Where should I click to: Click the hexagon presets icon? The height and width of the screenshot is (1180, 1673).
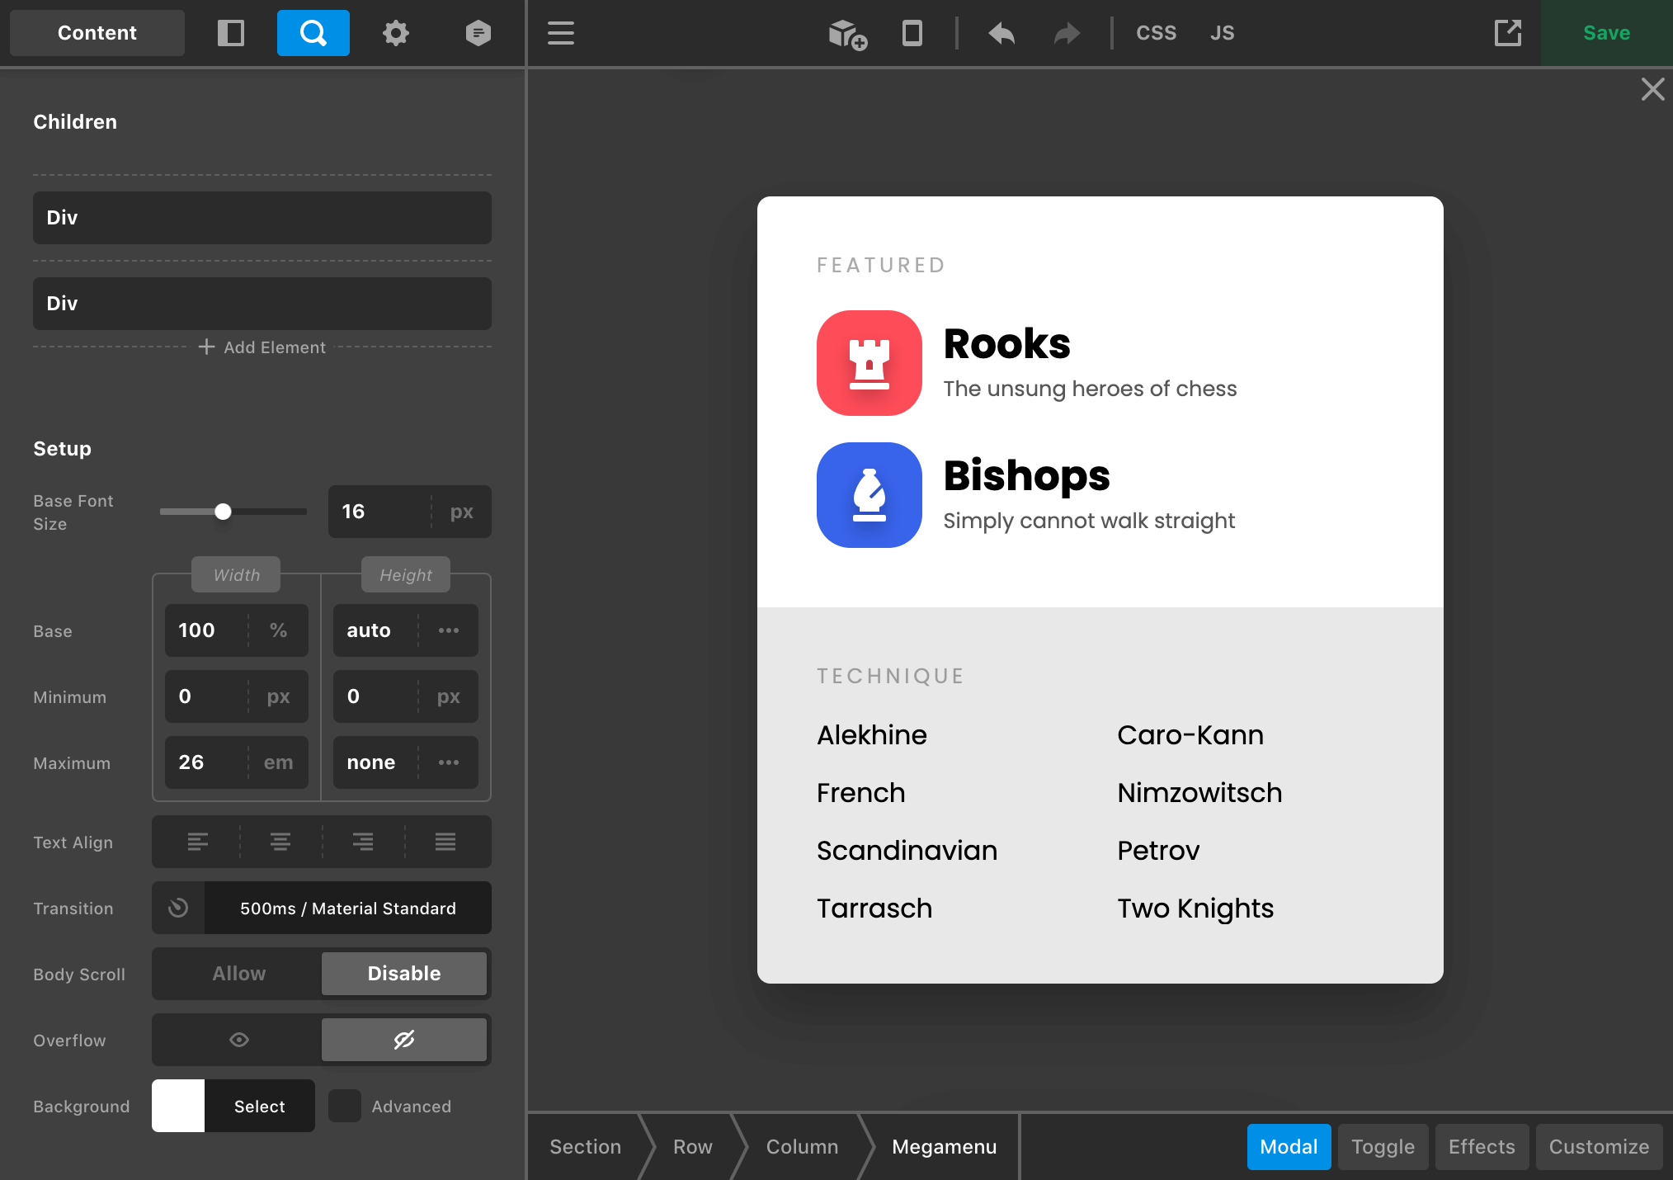pos(478,33)
